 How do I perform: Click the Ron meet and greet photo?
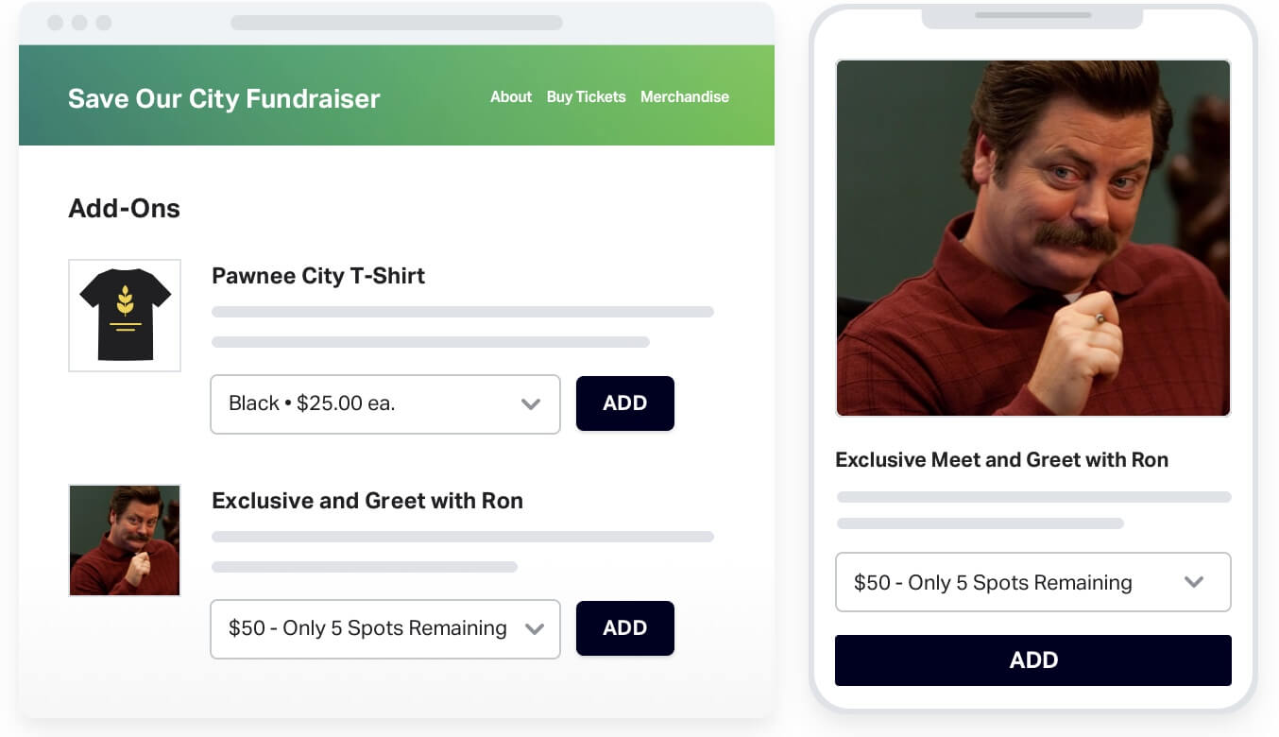coord(124,540)
